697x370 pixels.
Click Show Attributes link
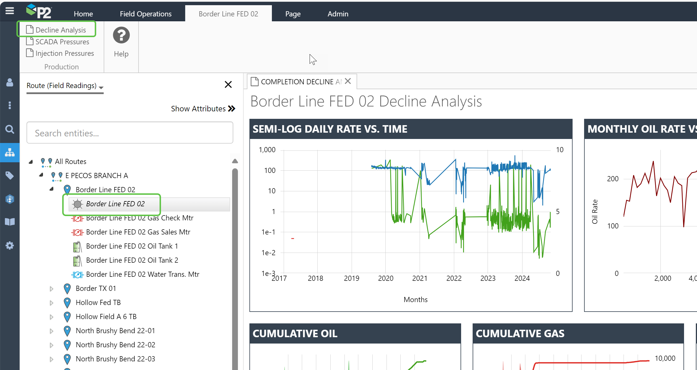pyautogui.click(x=203, y=109)
